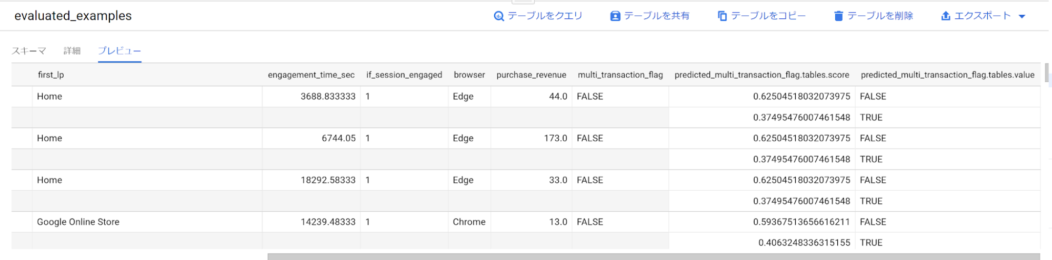Switch to the スキーマ tab
The image size is (1052, 260).
[x=29, y=51]
